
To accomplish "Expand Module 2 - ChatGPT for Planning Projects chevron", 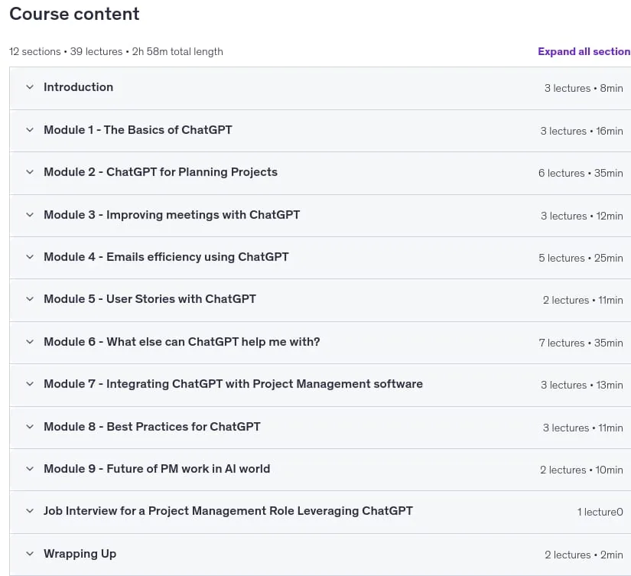I will pos(30,172).
